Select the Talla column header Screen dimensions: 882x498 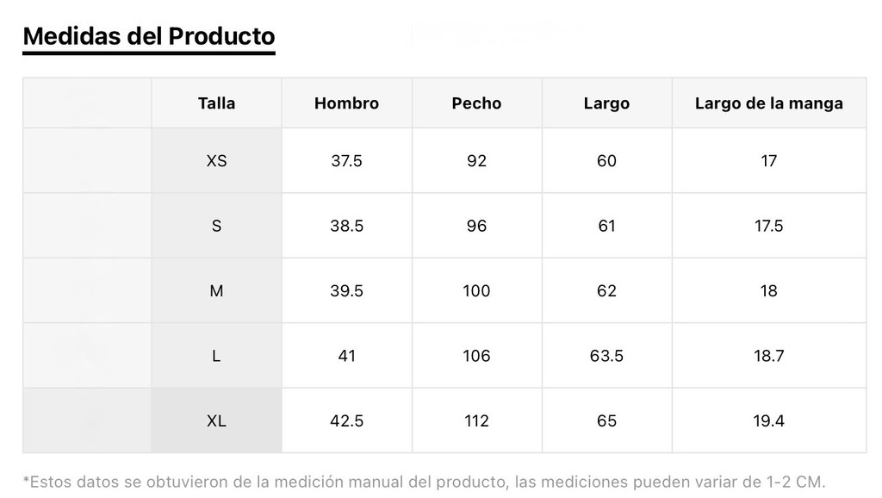(216, 103)
